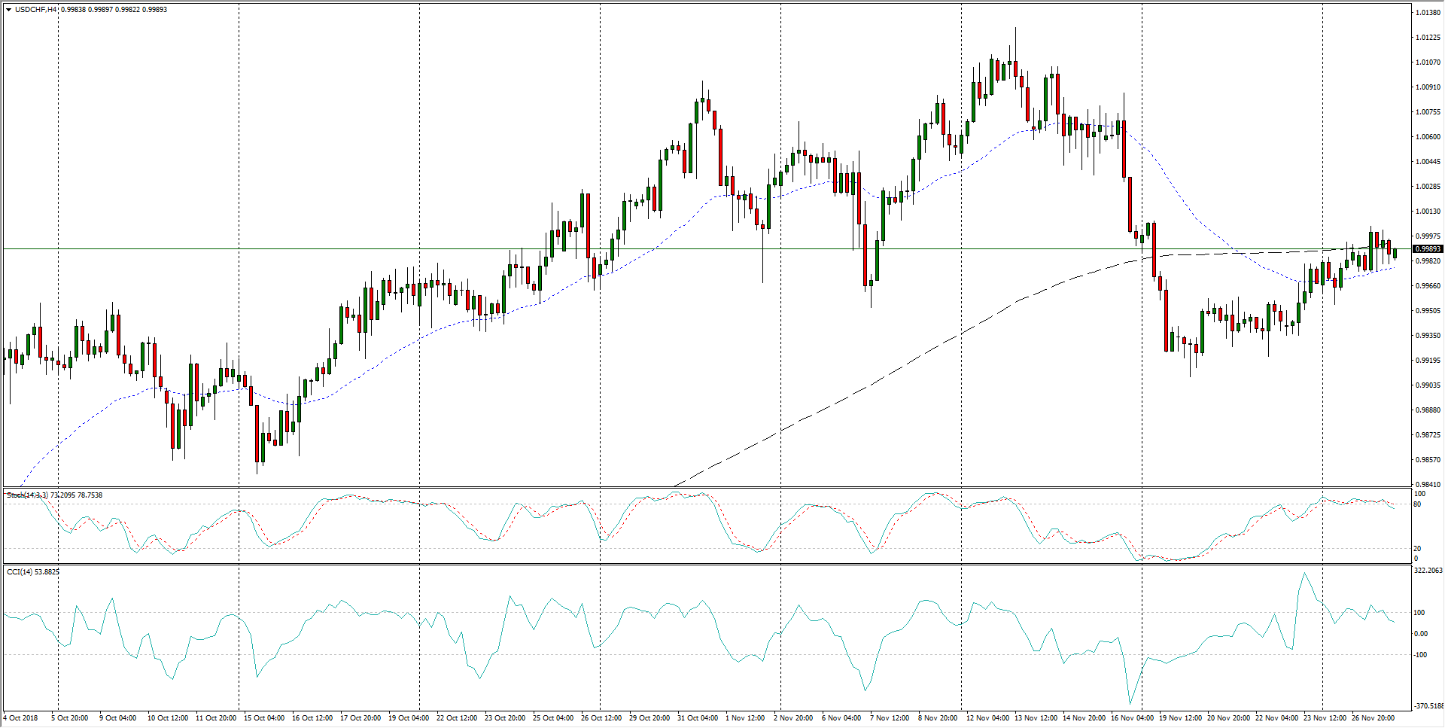Click the 1.00130 price axis label
This screenshot has height=728, width=1445.
click(1427, 212)
